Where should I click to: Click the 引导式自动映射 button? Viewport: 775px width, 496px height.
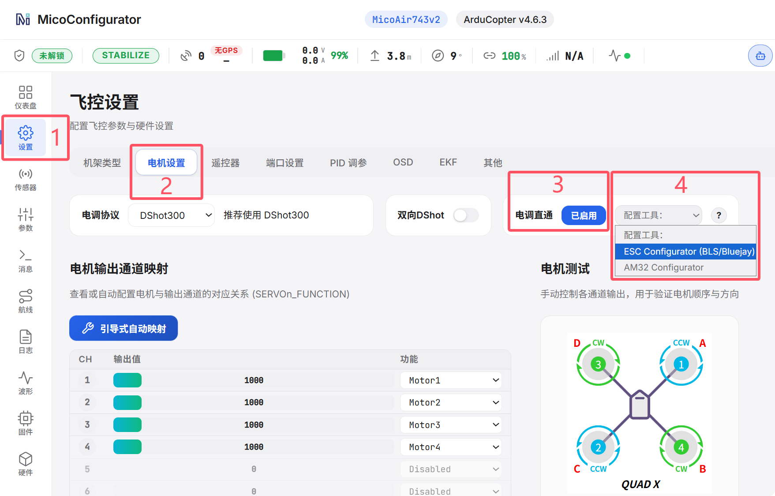124,328
